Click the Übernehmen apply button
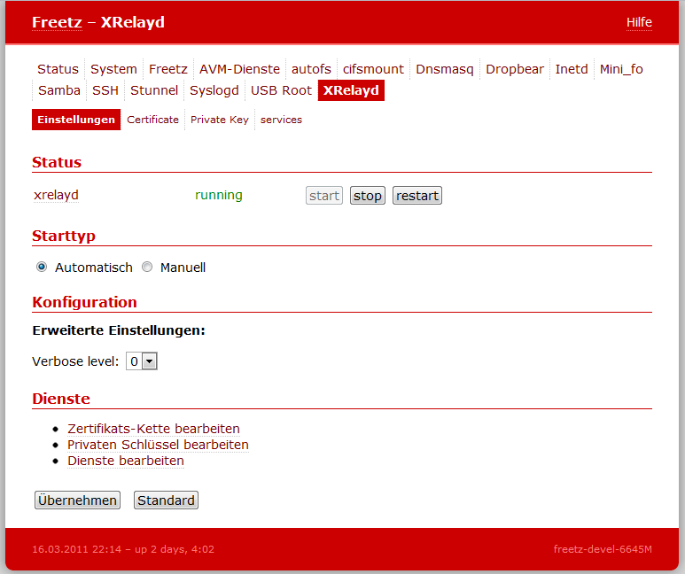The width and height of the screenshot is (685, 574). 77,500
